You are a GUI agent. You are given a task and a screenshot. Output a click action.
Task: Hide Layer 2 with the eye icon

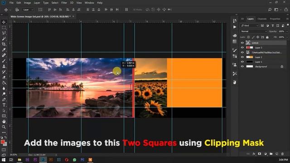[242, 57]
